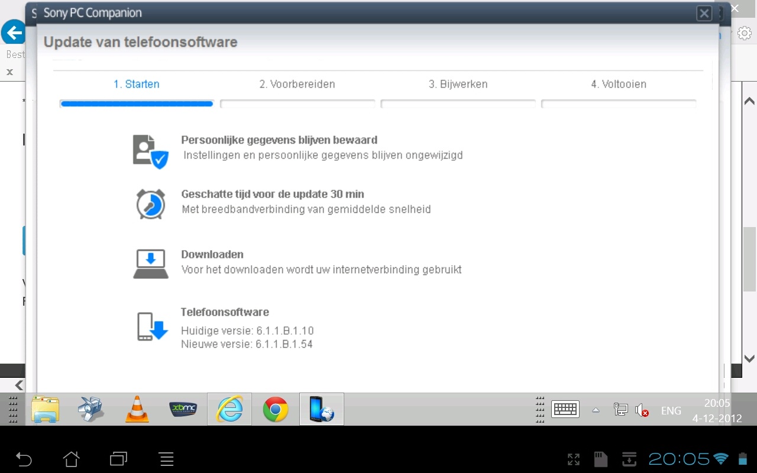Switch to Sony PC Companion taskbar icon
The width and height of the screenshot is (757, 473).
[x=322, y=409]
